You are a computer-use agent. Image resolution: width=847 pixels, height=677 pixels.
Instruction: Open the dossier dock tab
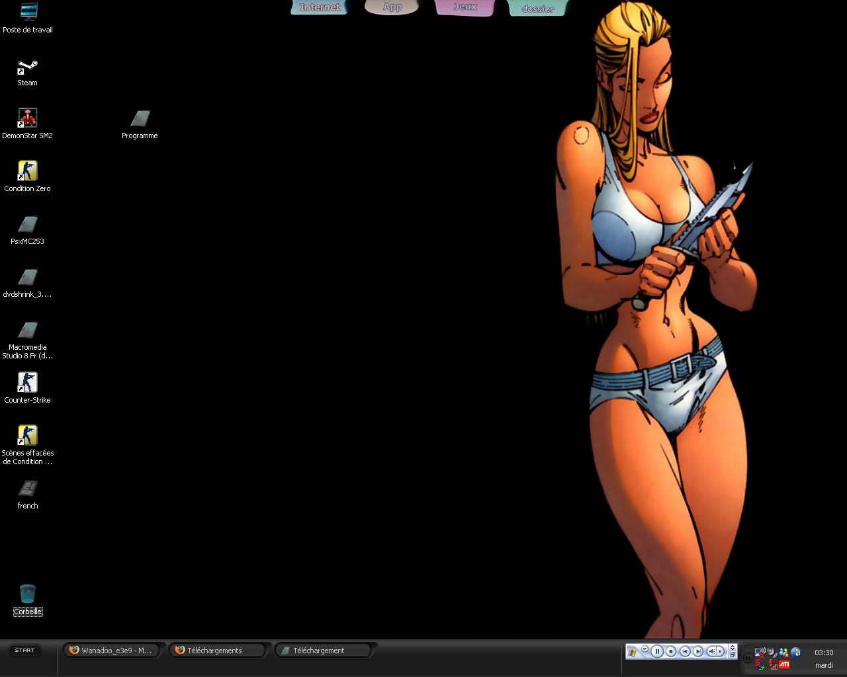coord(537,8)
